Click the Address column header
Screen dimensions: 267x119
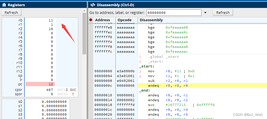click(103, 20)
